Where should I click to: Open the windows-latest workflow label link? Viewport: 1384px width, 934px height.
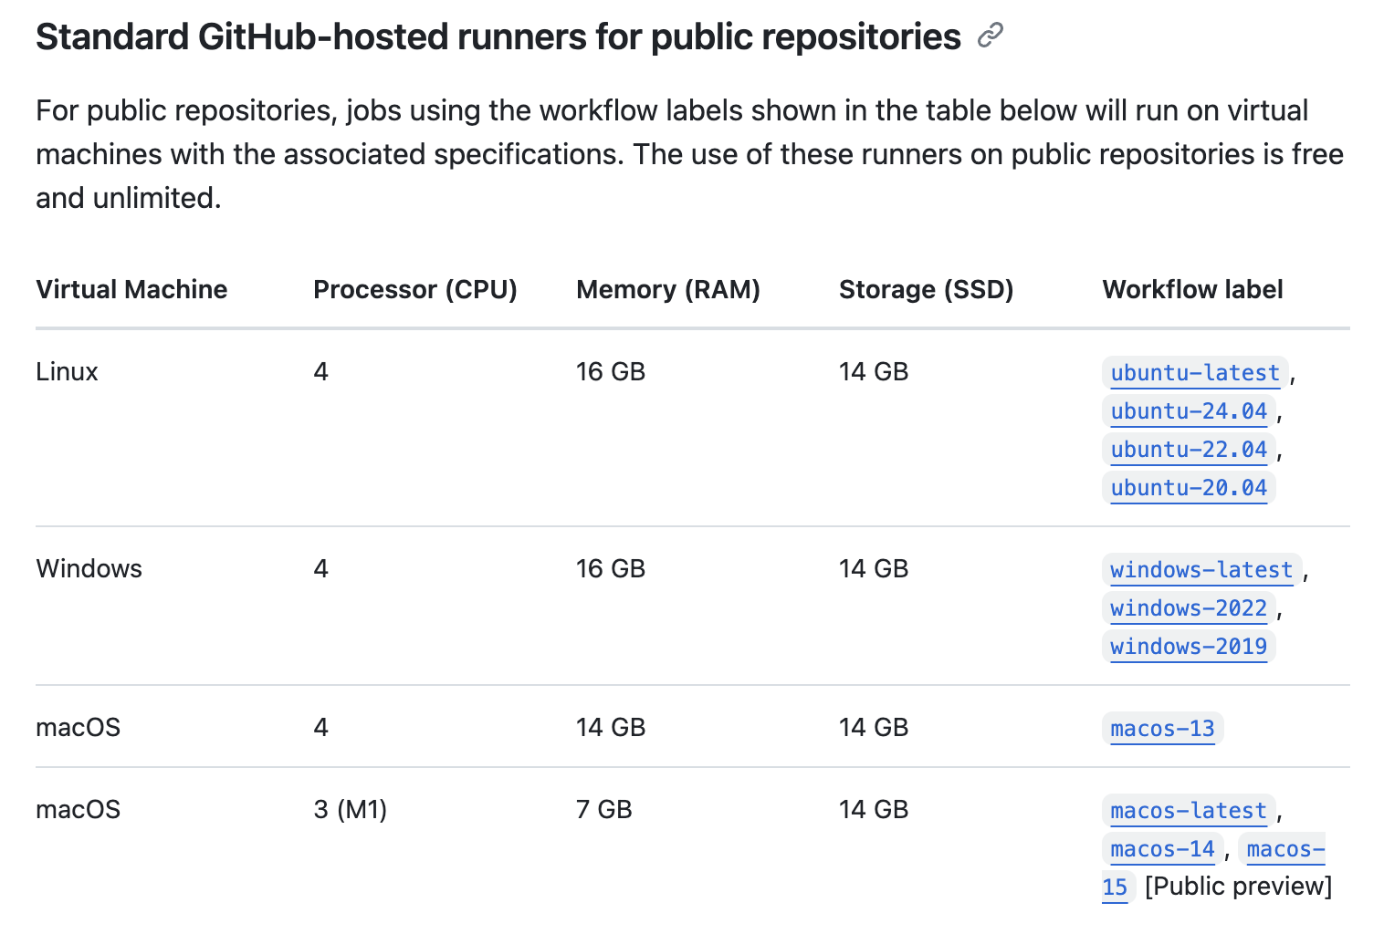pos(1201,569)
